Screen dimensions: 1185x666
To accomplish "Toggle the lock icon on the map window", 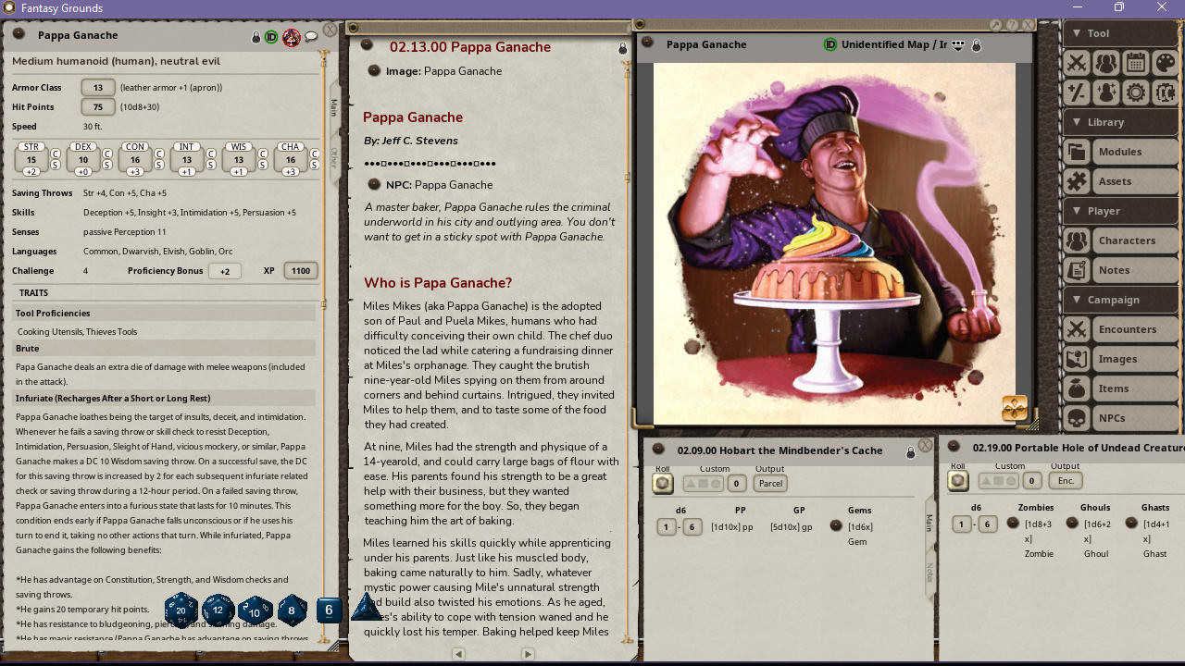I will [977, 44].
